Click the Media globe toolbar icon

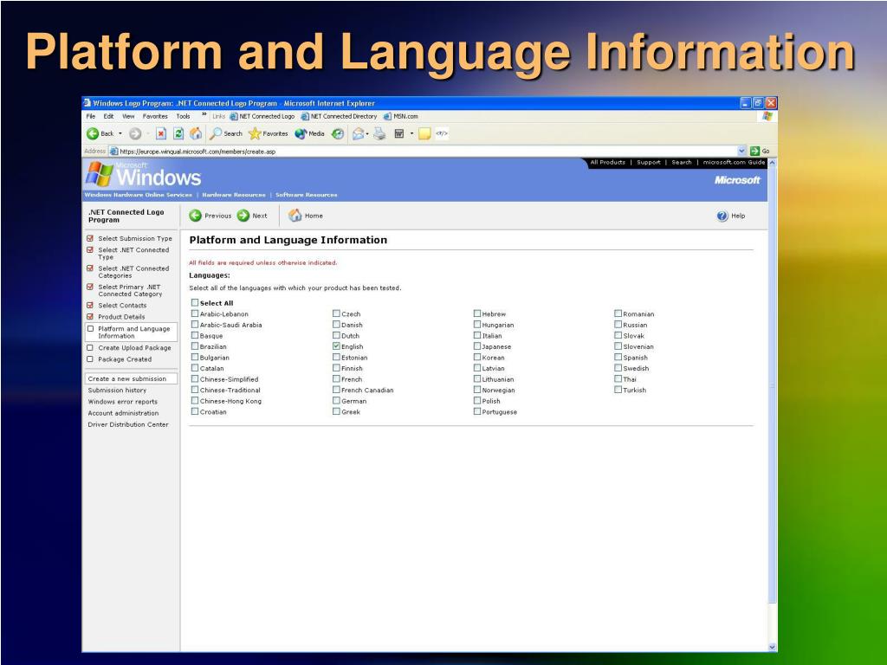pos(301,134)
